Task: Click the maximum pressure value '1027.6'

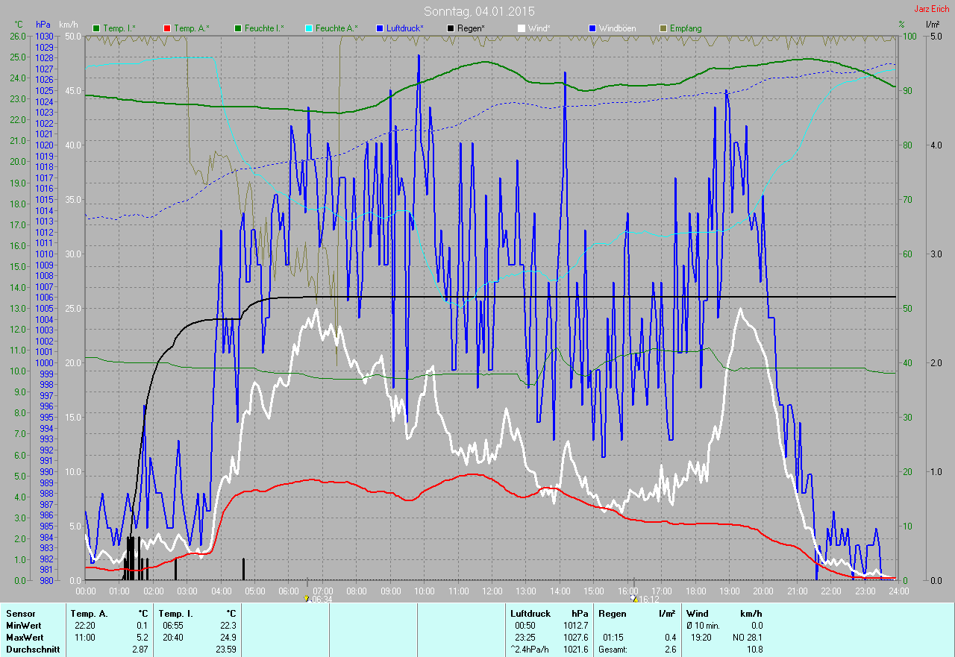Action: (x=574, y=638)
